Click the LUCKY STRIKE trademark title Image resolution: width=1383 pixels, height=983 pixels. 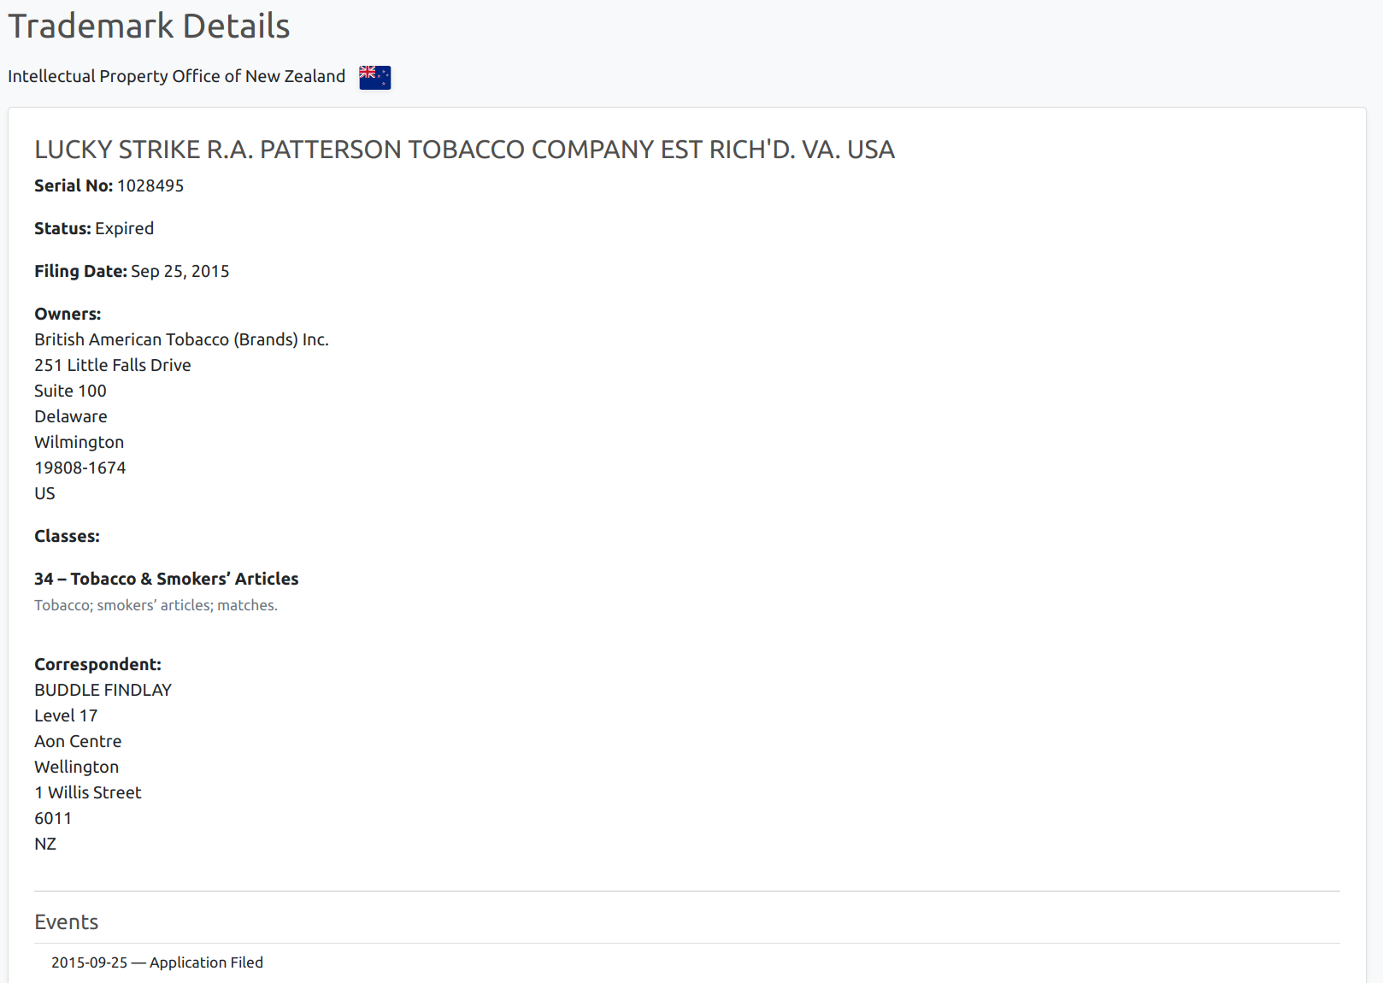click(464, 150)
